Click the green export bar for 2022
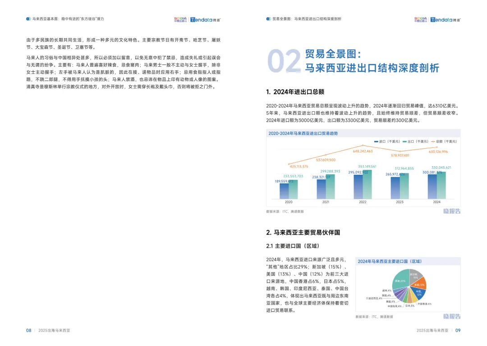 [x=367, y=185]
